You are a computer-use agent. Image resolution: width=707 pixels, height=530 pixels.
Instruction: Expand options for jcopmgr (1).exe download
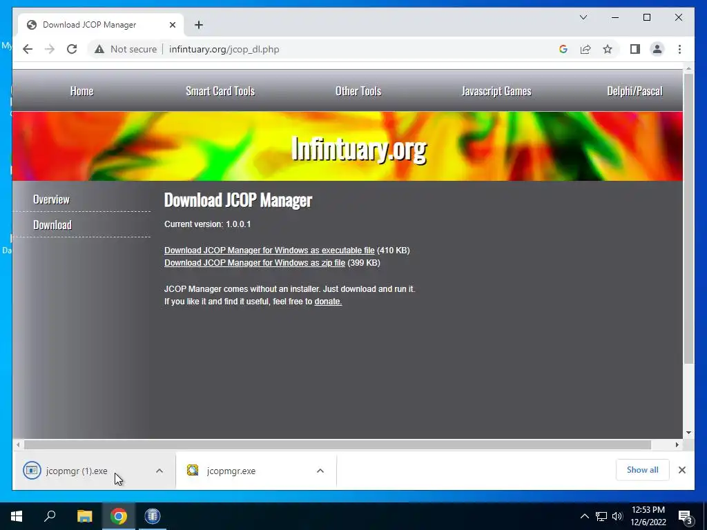(x=159, y=471)
